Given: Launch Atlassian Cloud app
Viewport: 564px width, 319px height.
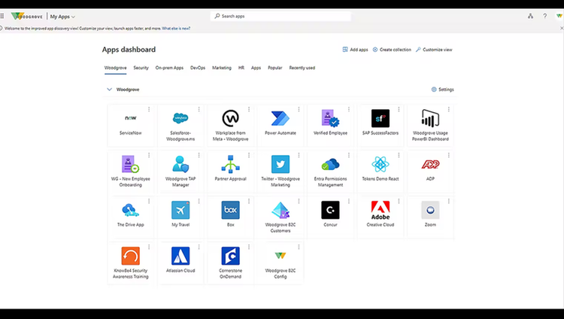Looking at the screenshot, I should [181, 263].
